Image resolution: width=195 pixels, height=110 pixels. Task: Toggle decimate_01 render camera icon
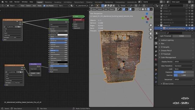pyautogui.click(x=192, y=20)
